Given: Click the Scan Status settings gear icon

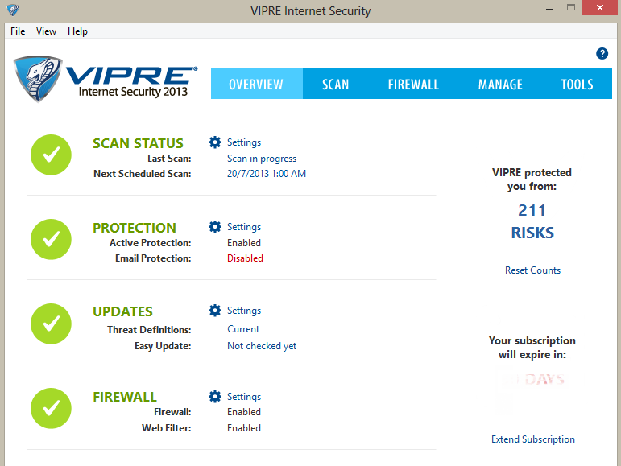Looking at the screenshot, I should (x=215, y=142).
